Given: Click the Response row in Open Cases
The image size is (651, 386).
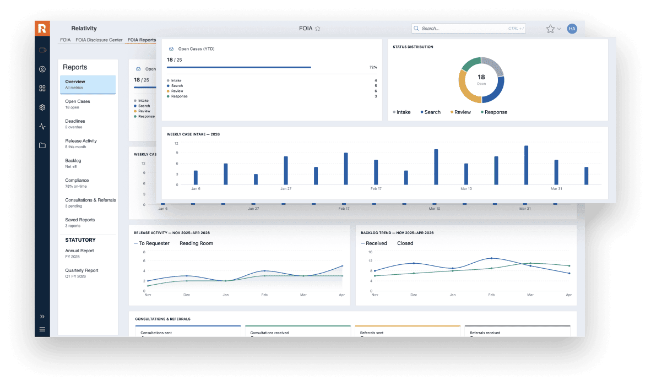Looking at the screenshot, I should pos(272,96).
